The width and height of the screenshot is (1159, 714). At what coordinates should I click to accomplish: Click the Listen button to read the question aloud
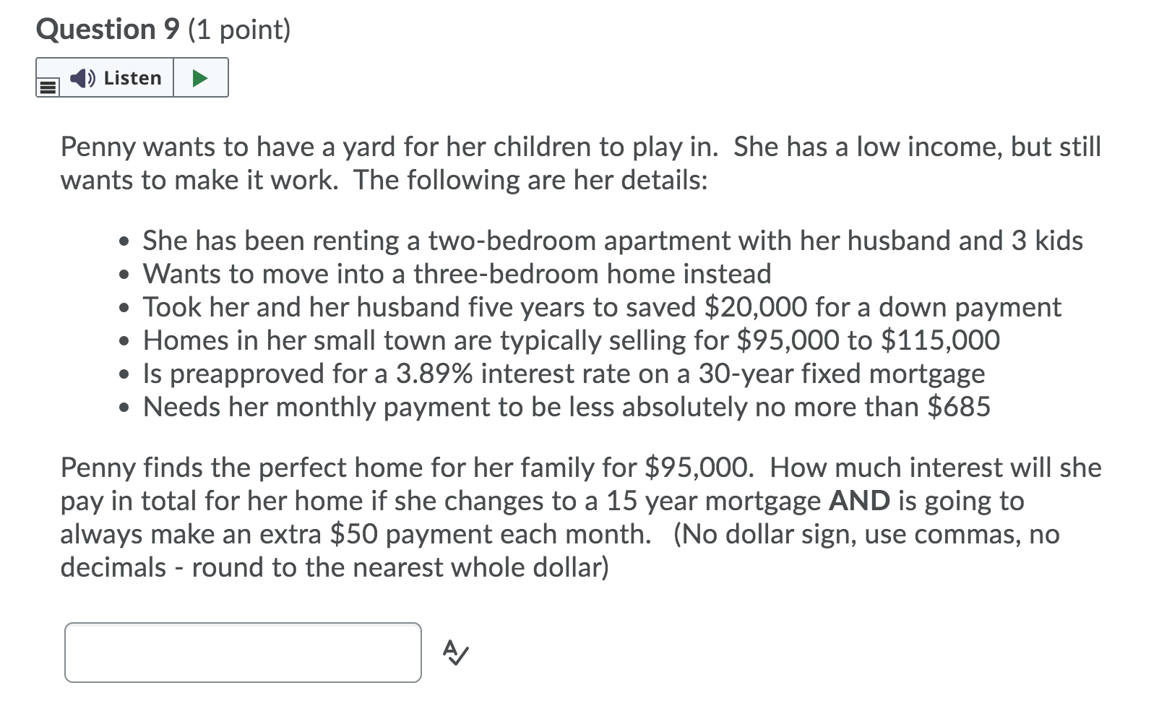click(116, 77)
